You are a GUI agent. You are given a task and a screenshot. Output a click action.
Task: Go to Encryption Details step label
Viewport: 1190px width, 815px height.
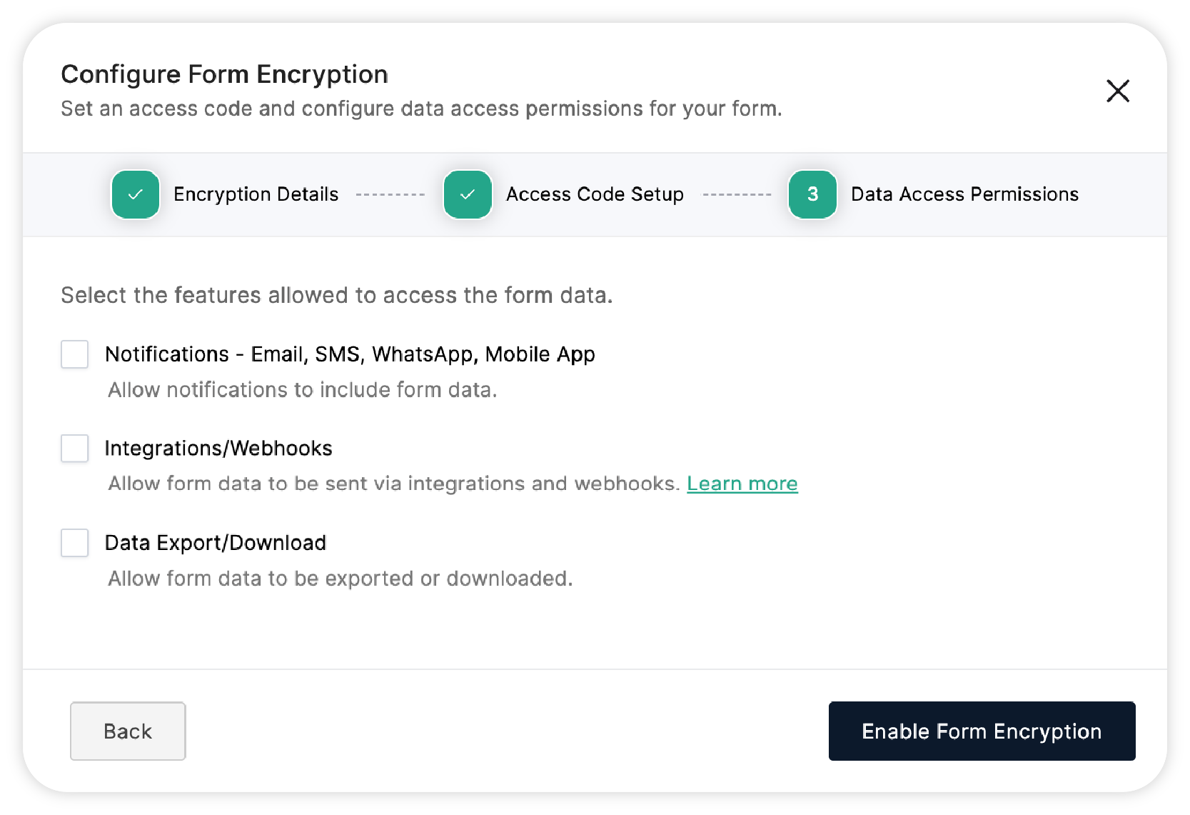(256, 194)
